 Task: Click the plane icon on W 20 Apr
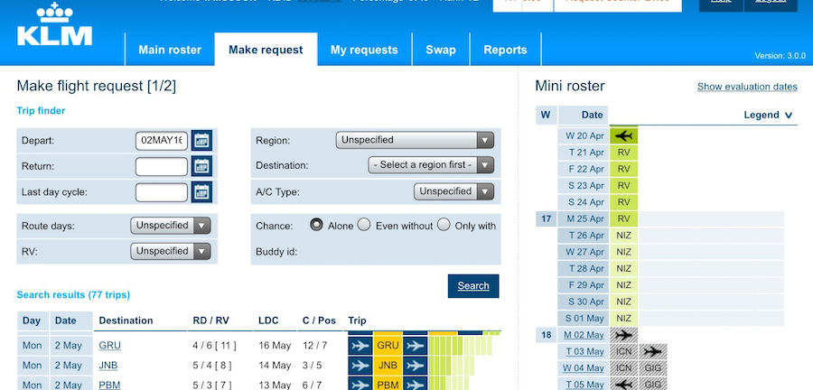623,136
